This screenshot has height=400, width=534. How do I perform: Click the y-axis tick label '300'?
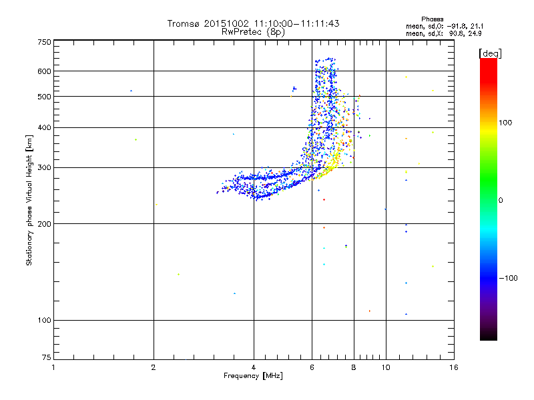pos(44,168)
